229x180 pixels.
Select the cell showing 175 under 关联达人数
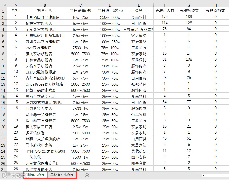(164, 17)
